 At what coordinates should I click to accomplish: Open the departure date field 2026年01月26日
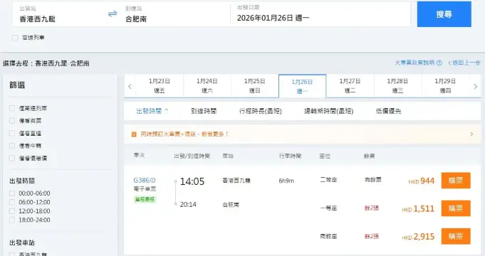coord(320,14)
